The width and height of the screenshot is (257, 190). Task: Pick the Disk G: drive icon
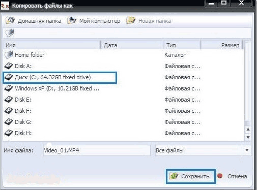tap(9, 122)
